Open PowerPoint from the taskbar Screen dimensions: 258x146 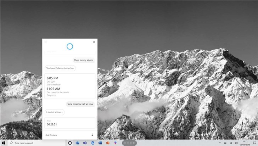108,143
